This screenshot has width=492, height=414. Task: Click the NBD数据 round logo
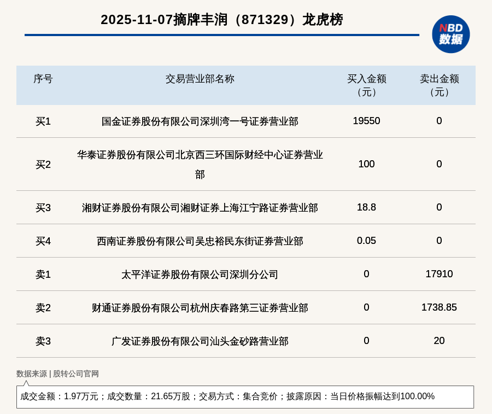click(450, 34)
